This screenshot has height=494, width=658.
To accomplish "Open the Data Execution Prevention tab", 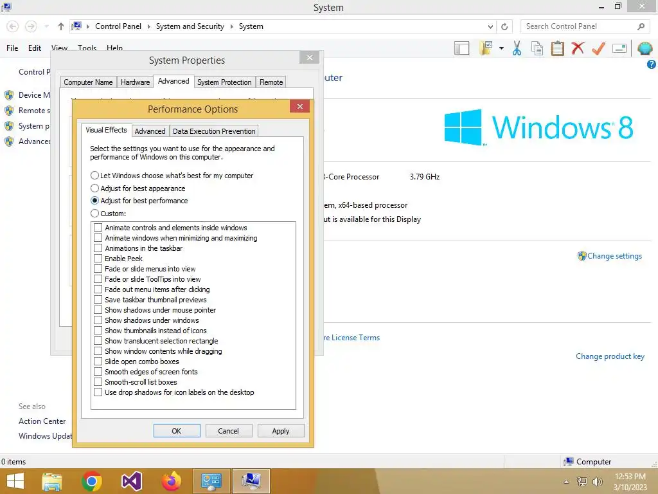I will point(214,131).
